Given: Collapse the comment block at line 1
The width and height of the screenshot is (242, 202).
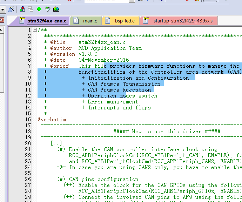Looking at the screenshot, I should pyautogui.click(x=35, y=30).
